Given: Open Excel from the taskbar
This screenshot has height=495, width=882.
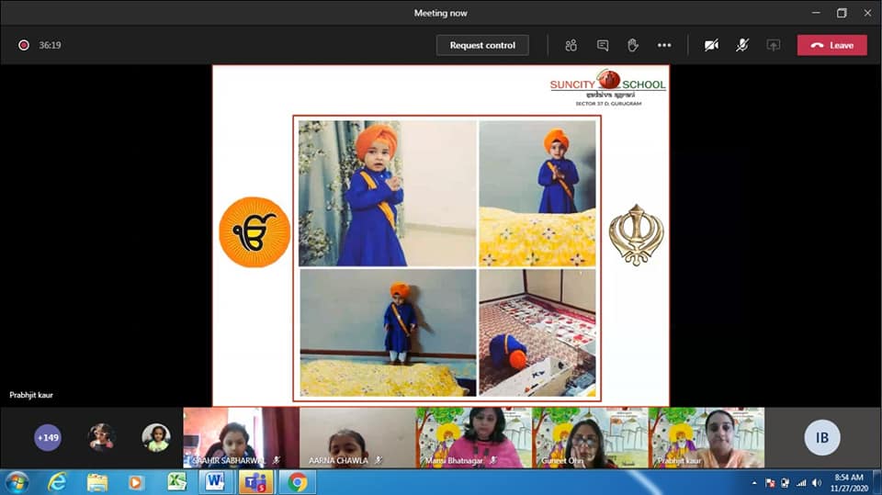Looking at the screenshot, I should coord(176,482).
